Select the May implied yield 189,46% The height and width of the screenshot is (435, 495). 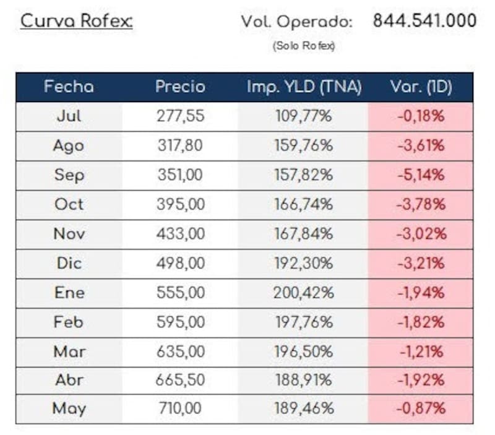point(304,408)
